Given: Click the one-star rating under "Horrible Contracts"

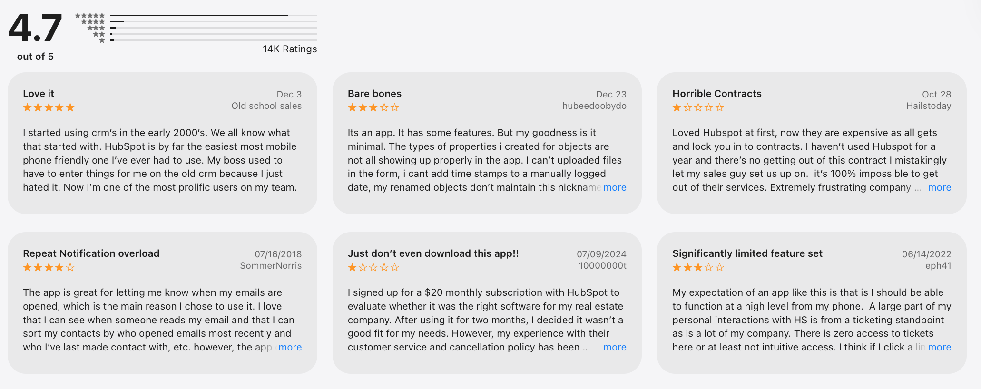Looking at the screenshot, I should (698, 107).
